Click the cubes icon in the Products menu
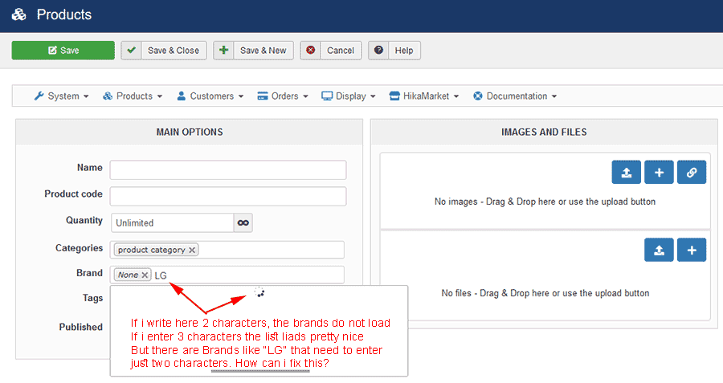The width and height of the screenshot is (723, 383). click(108, 96)
